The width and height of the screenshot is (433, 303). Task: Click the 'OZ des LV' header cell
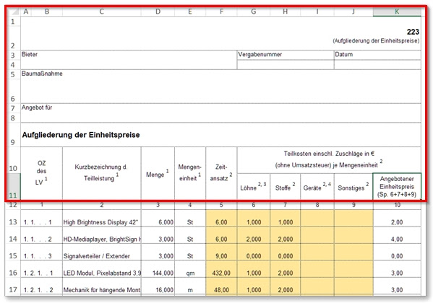coord(41,173)
